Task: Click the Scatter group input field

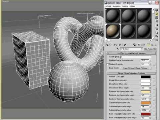Action: coord(136,57)
